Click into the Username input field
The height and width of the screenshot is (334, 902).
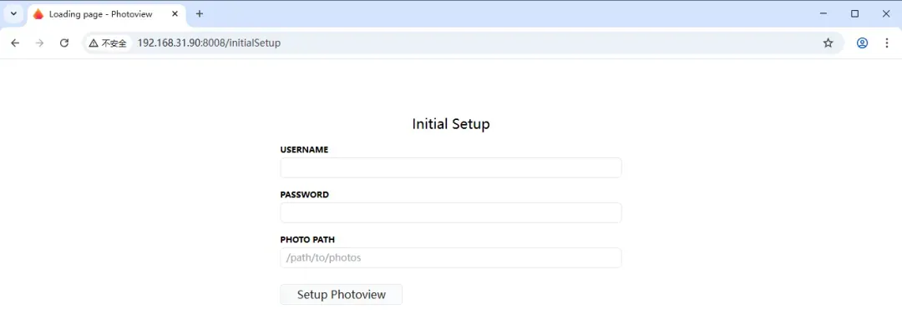tap(450, 168)
